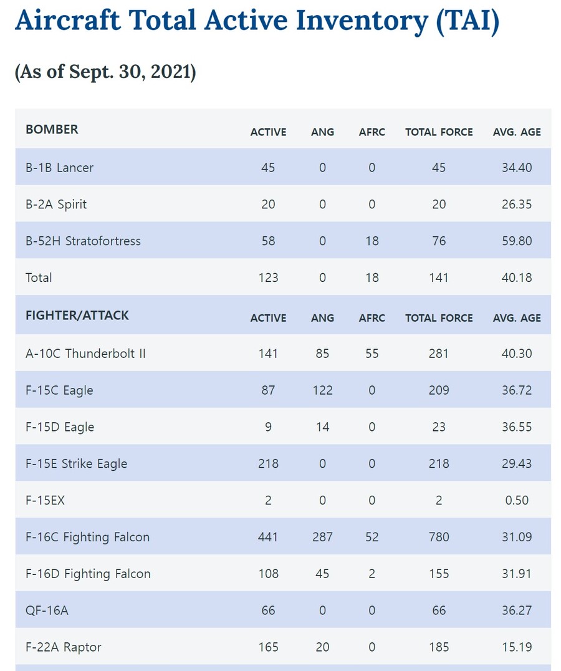This screenshot has height=671, width=561.
Task: Click the B-1B Lancer row name
Action: [x=59, y=168]
